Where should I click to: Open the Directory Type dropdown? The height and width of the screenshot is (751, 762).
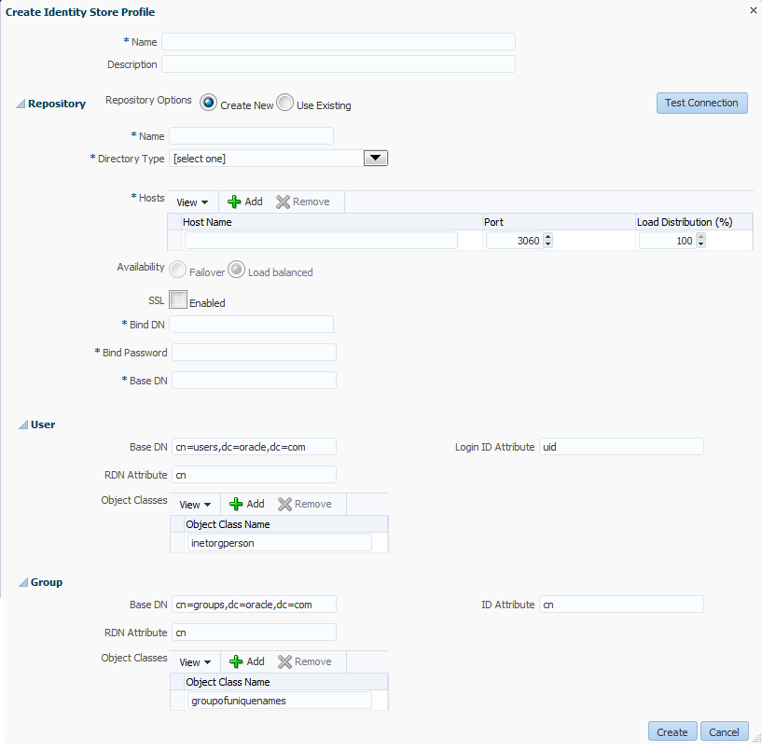point(376,158)
